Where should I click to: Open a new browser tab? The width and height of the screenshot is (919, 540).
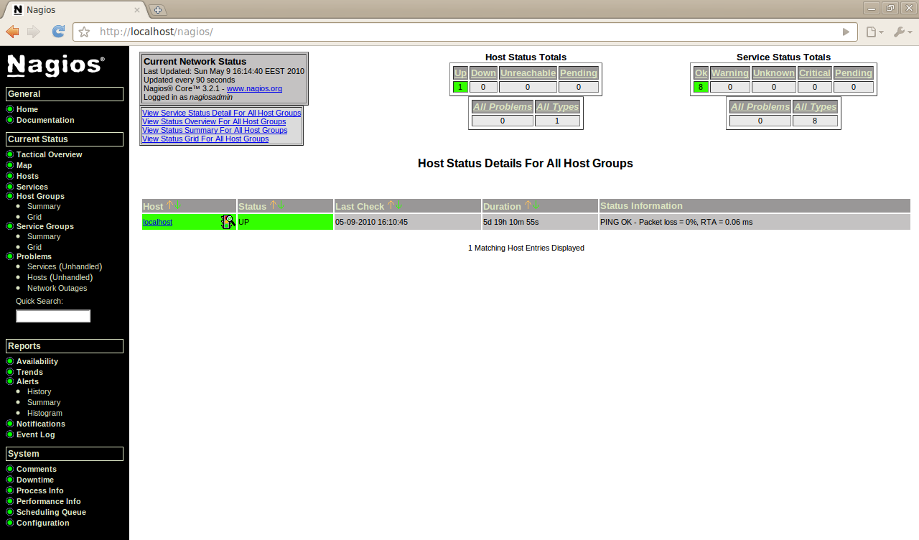[x=158, y=10]
